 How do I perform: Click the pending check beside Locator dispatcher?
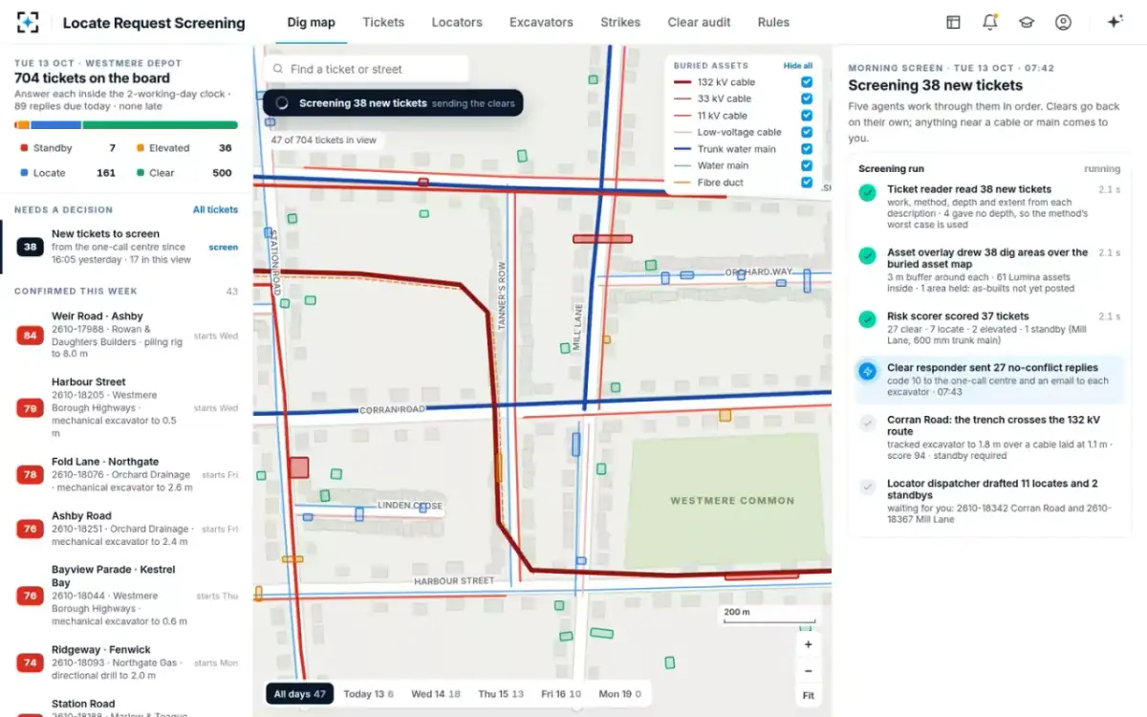pos(867,487)
